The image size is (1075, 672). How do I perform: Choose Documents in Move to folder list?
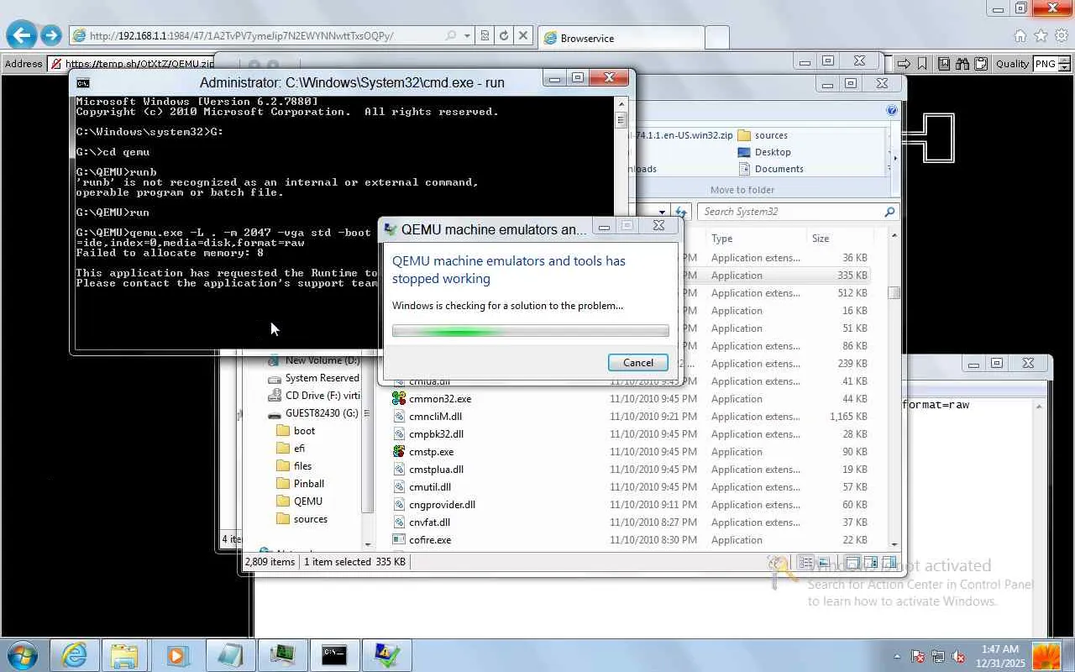tap(770, 169)
